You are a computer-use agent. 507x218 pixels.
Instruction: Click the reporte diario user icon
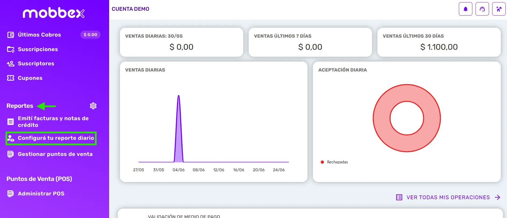(10, 138)
